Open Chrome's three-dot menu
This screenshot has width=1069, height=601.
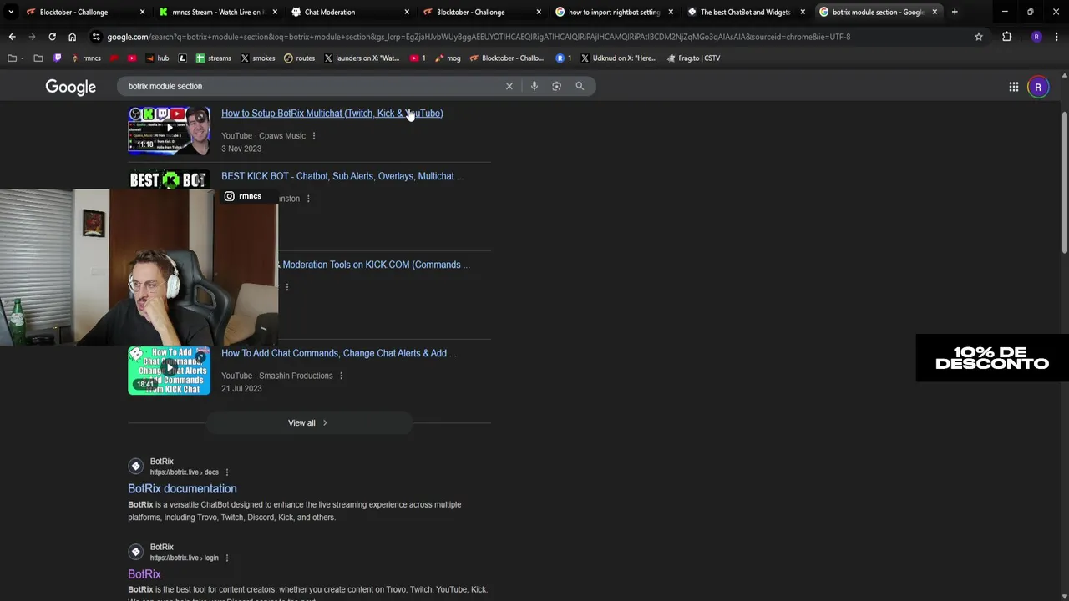coord(1056,37)
